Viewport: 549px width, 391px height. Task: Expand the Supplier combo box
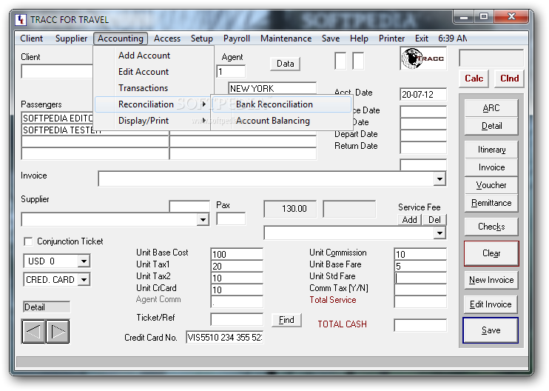(203, 220)
